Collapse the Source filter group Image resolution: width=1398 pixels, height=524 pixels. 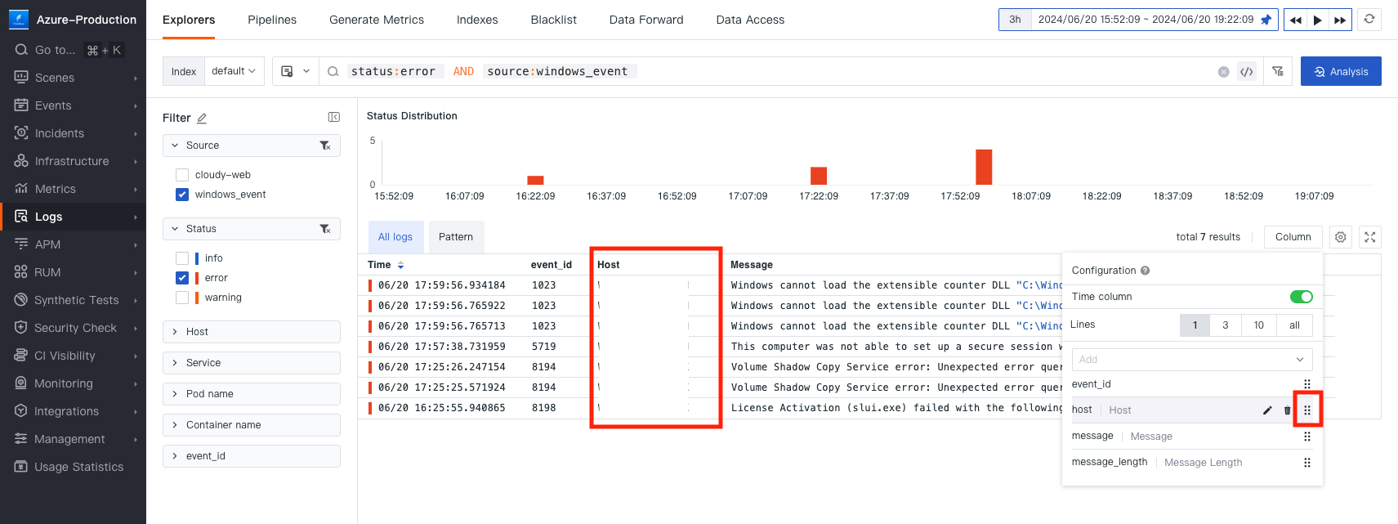175,146
